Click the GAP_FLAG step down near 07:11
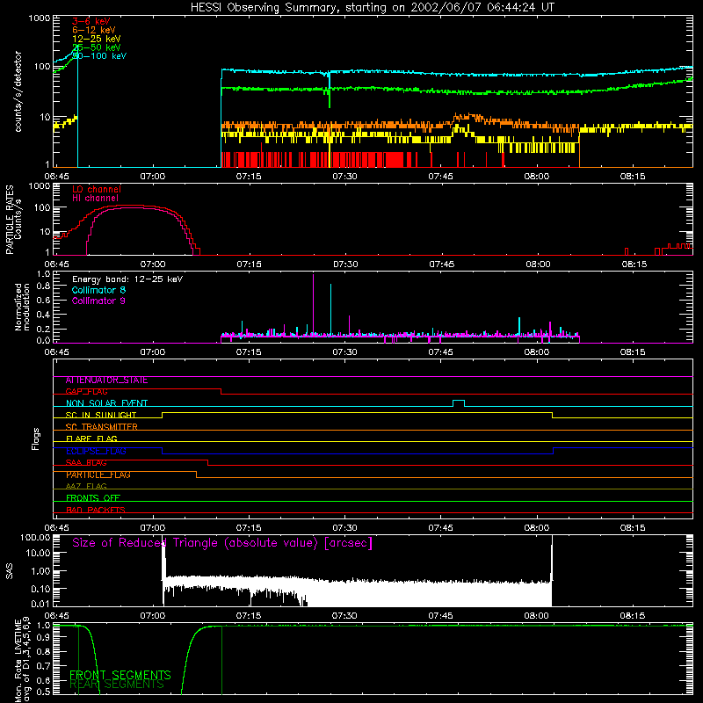 coord(221,391)
